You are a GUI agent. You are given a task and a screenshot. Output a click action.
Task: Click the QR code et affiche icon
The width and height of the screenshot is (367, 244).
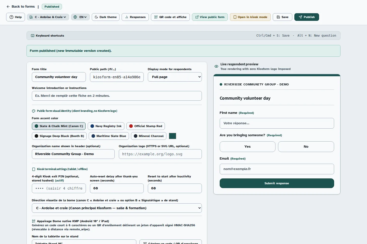tap(156, 17)
